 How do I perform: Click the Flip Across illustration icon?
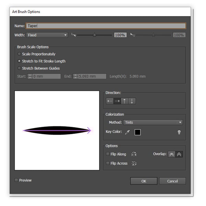[134, 163]
